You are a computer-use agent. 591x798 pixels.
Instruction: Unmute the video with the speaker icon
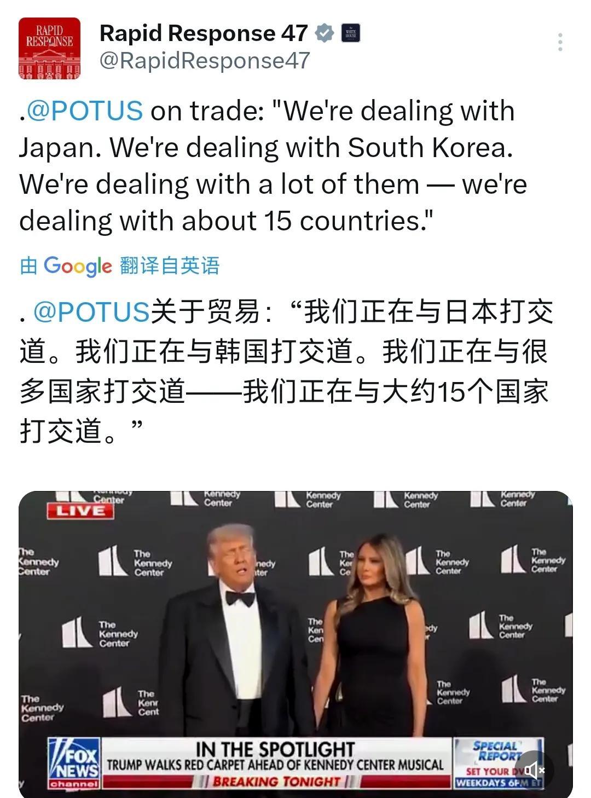(534, 771)
